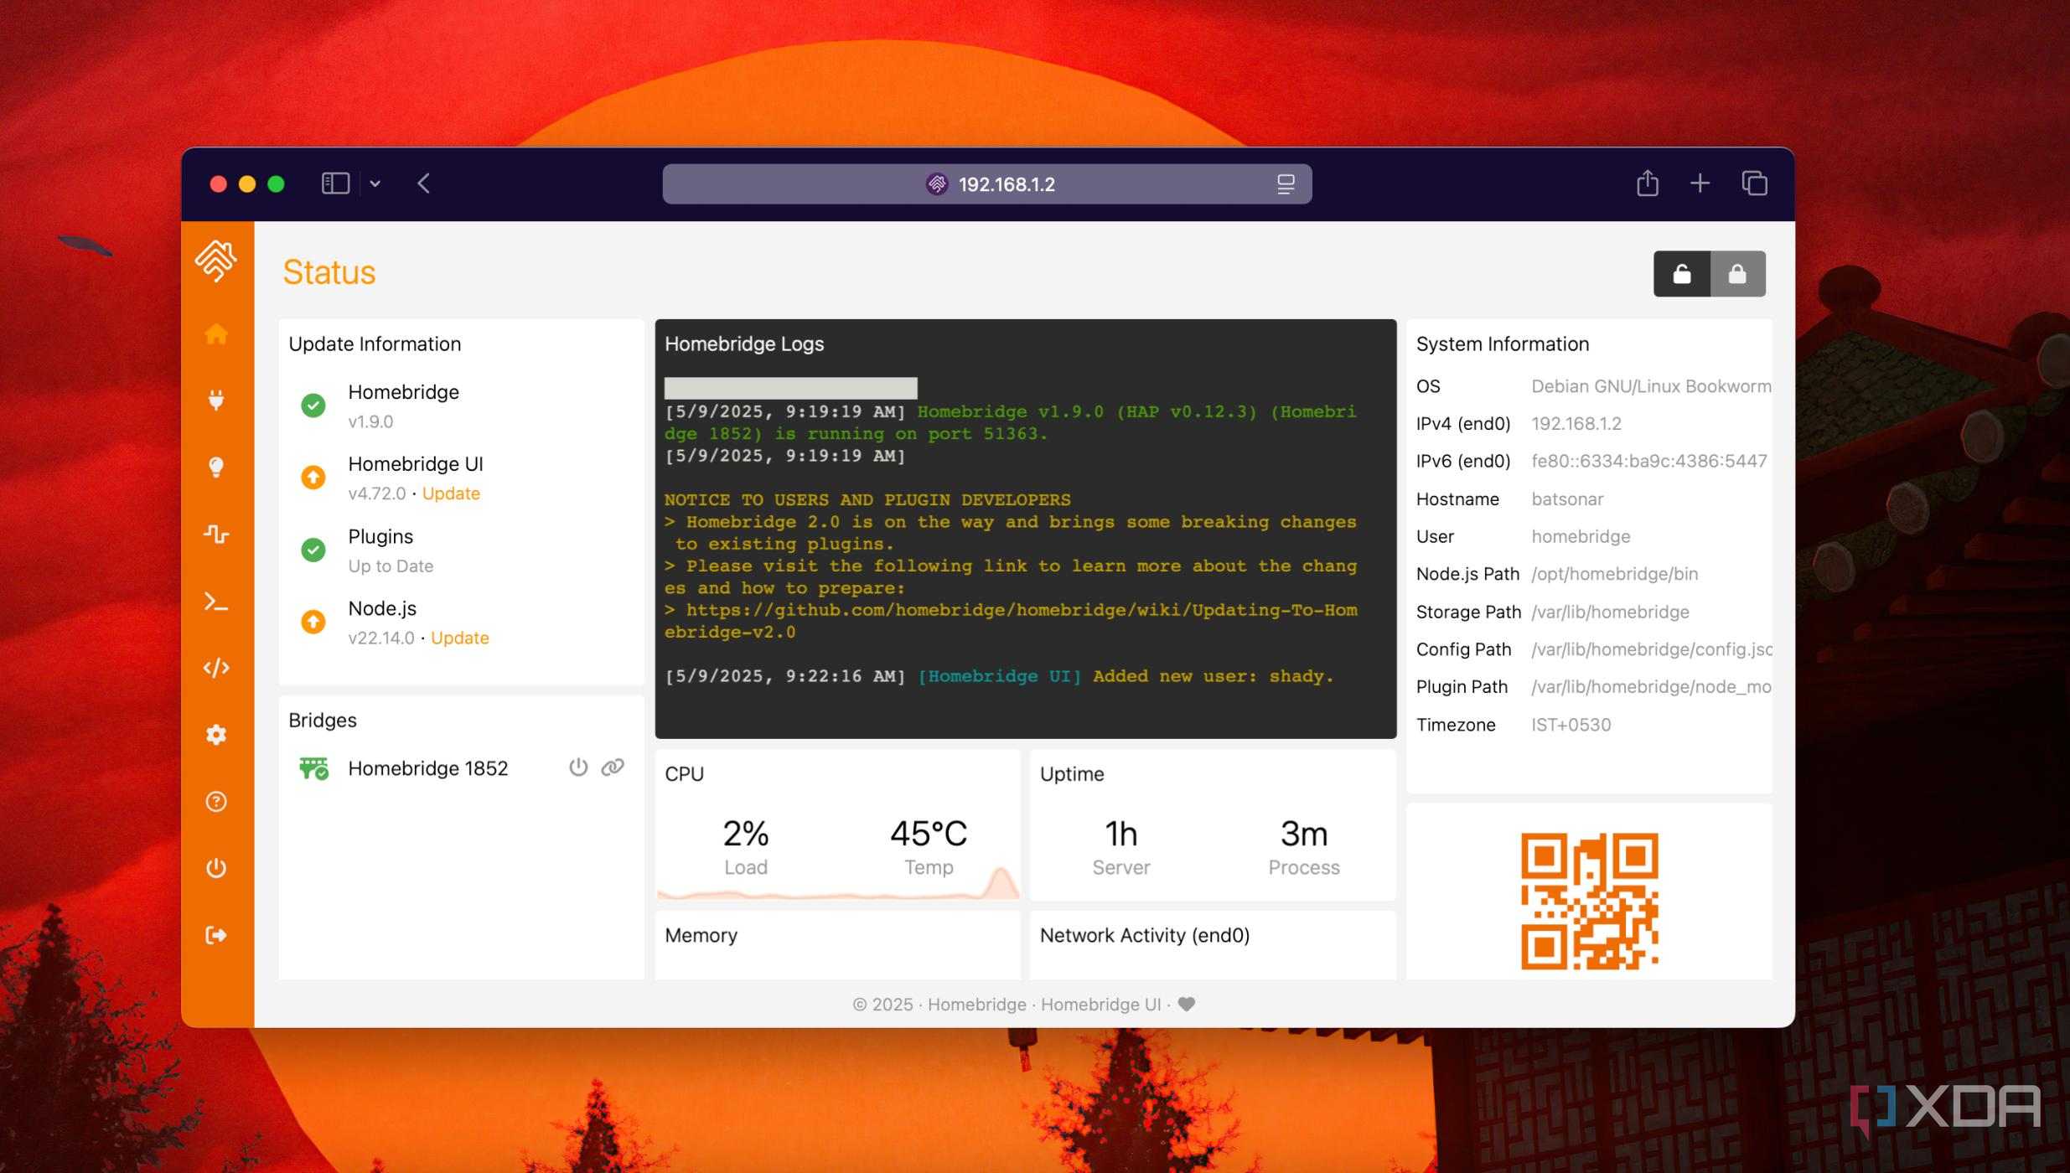Show the tab overview icon
Screen dimensions: 2070x1173
(x=1754, y=183)
